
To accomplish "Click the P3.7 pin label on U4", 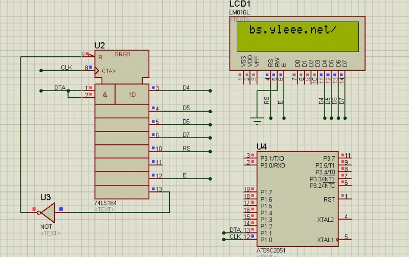I will coord(329,158).
